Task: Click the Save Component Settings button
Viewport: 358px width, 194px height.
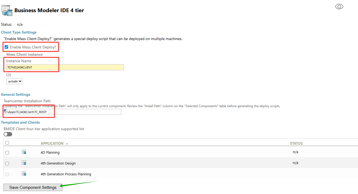Action: click(x=33, y=187)
